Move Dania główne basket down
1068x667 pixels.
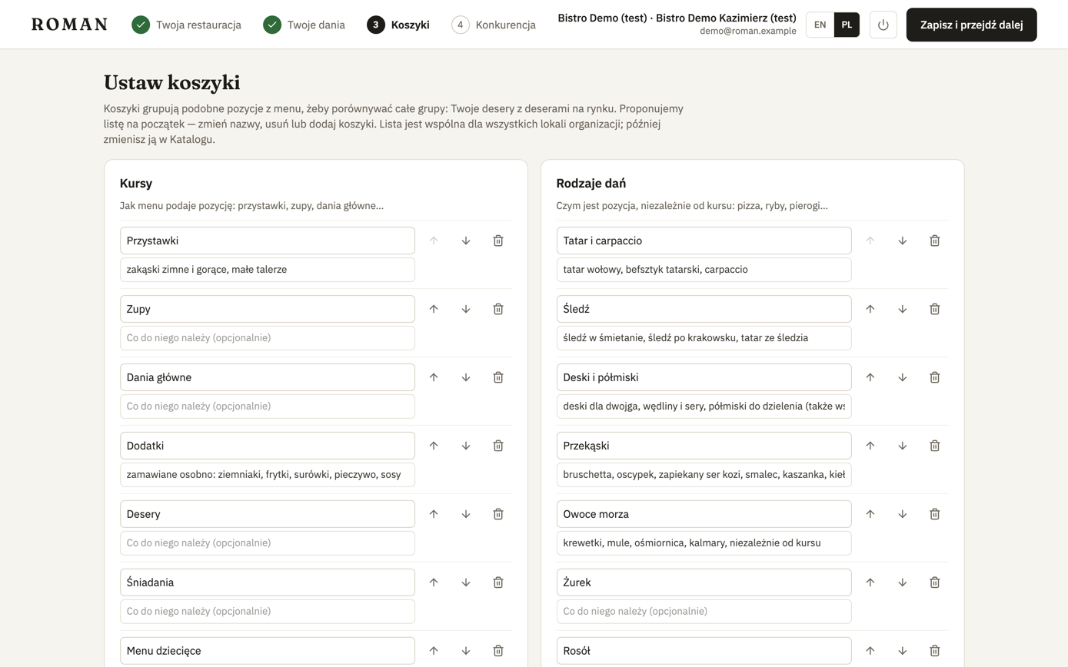coord(466,377)
